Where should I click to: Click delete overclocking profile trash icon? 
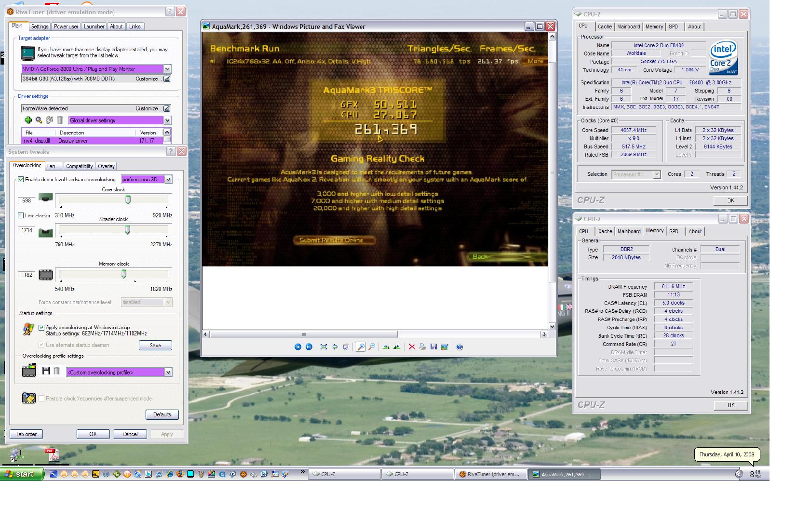point(56,371)
